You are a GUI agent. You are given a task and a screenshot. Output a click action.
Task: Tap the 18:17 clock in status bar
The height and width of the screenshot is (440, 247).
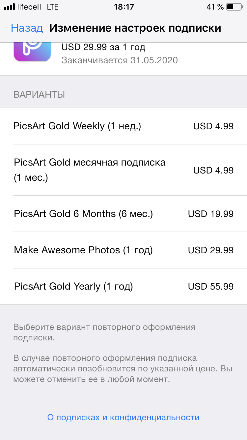coord(123,7)
